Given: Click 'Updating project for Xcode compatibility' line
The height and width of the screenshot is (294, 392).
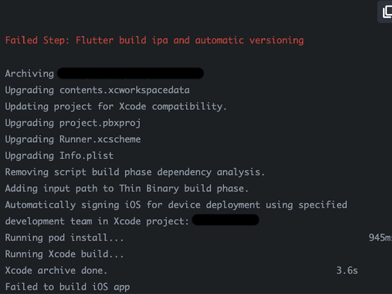Looking at the screenshot, I should pos(116,107).
